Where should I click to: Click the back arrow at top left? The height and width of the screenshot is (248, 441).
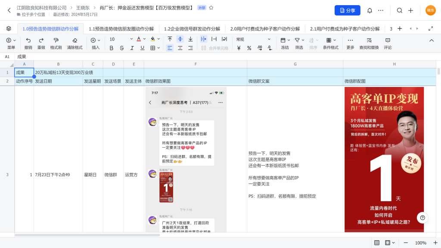coord(9,10)
